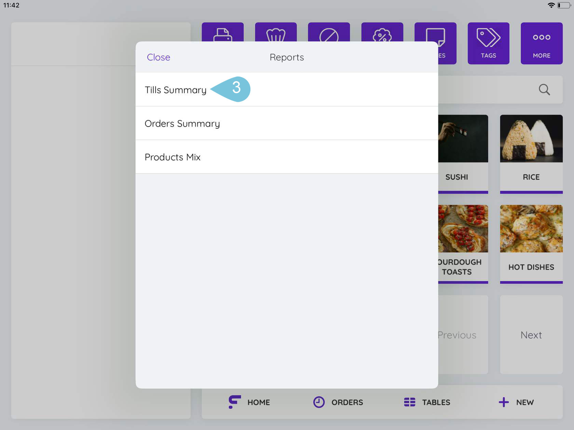574x430 pixels.
Task: Open the More options button
Action: pos(542,43)
